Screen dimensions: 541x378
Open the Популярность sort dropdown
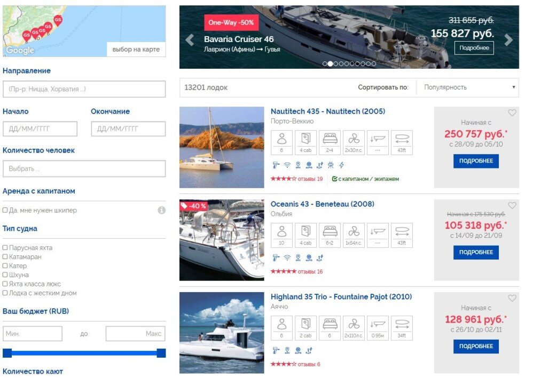[467, 87]
